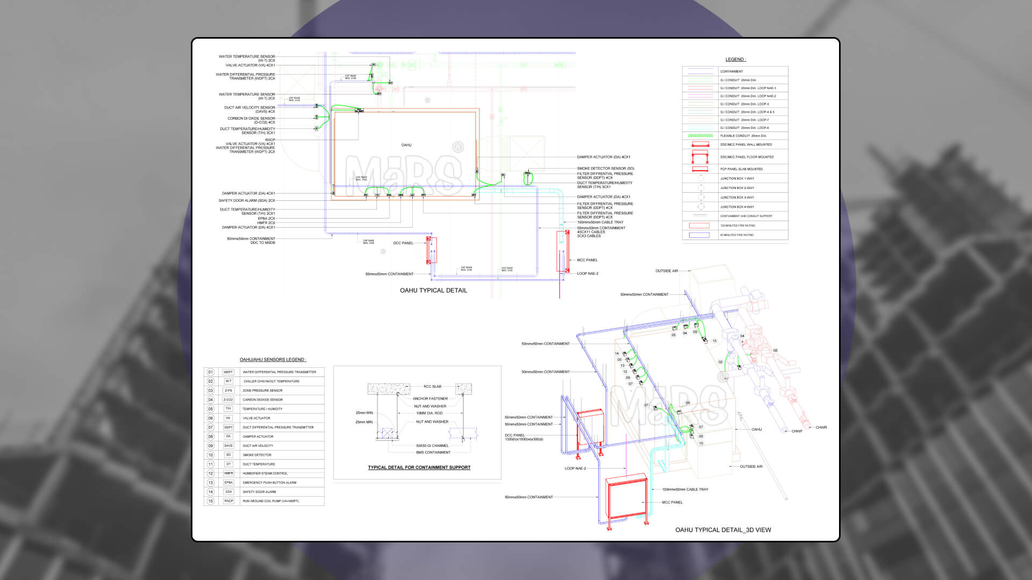
Task: Click the 'HMFR 2CX' label
Action: coord(266,223)
